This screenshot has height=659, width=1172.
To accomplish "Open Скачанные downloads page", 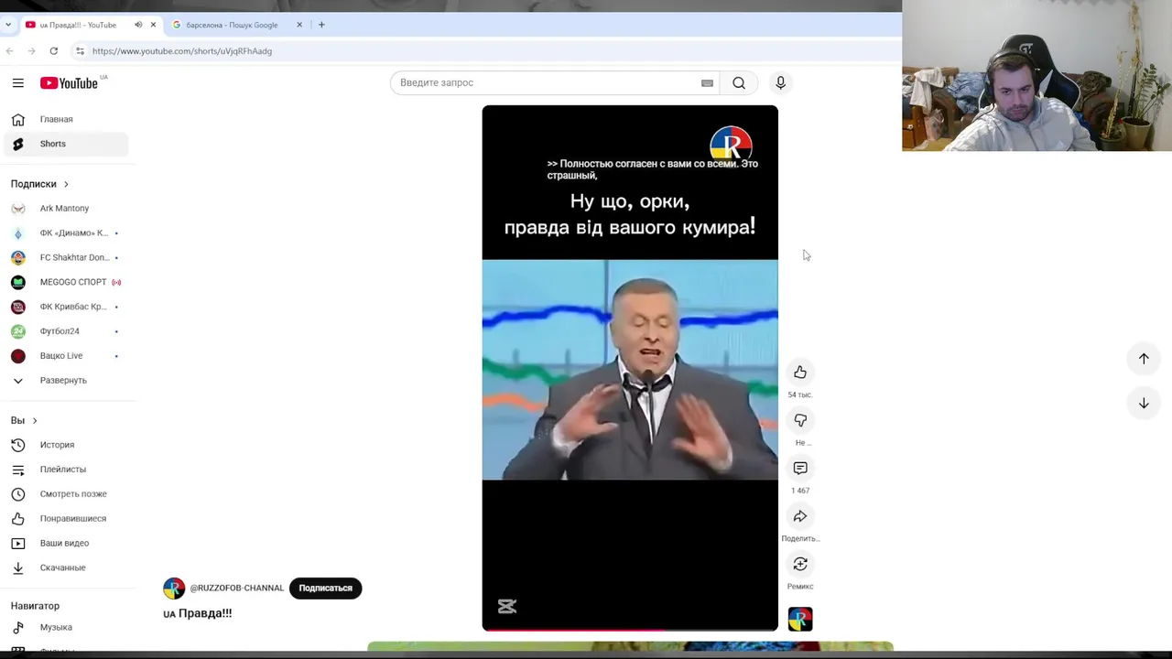I will click(66, 567).
